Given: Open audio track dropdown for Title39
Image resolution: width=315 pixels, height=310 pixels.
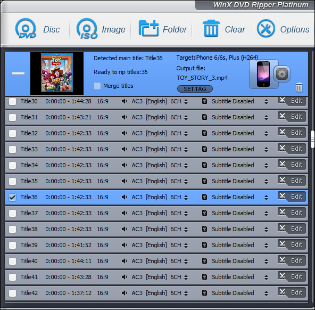Looking at the screenshot, I should [186, 246].
